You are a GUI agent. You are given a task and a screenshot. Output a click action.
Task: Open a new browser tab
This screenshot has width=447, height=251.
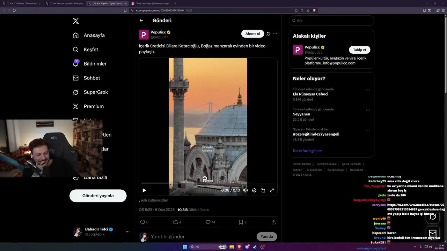pyautogui.click(x=175, y=3)
